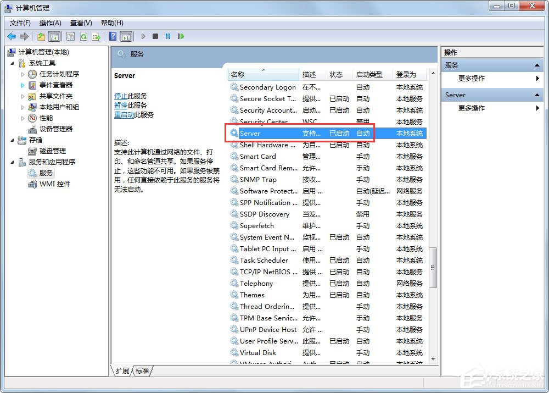Image resolution: width=549 pixels, height=393 pixels.
Task: Open the 查看(V) menu
Action: 80,23
